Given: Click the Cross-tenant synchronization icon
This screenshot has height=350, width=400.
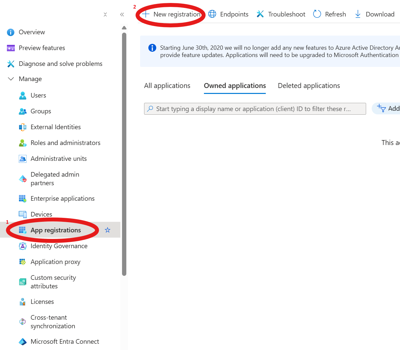Looking at the screenshot, I should pyautogui.click(x=22, y=322).
